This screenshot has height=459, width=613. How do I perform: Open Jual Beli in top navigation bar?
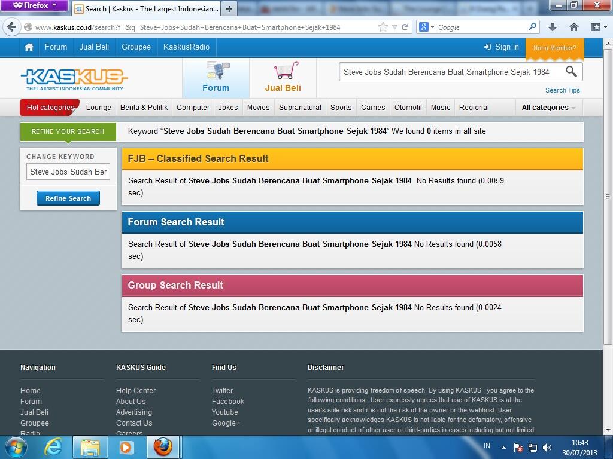(x=94, y=47)
